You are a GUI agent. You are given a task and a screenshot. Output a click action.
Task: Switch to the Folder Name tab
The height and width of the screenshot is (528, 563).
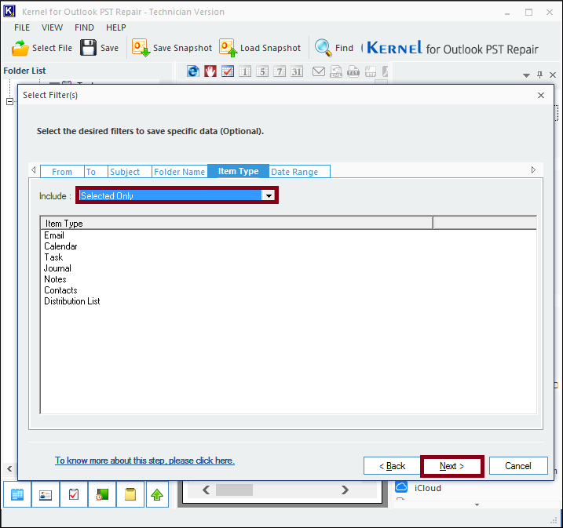pyautogui.click(x=180, y=172)
